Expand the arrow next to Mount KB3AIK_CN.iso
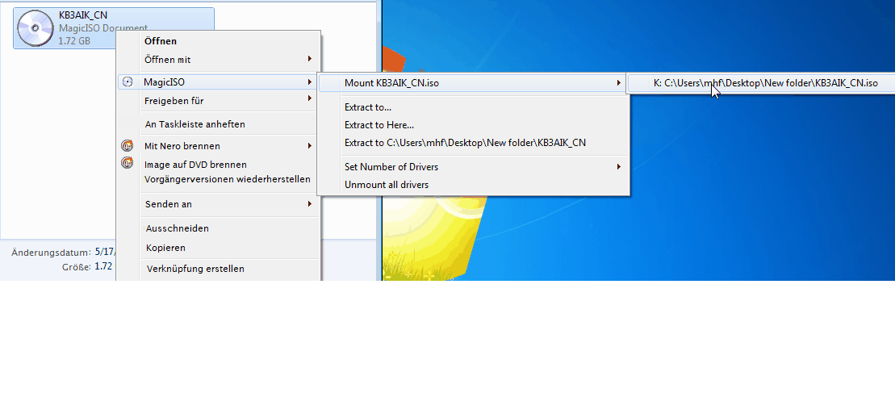The width and height of the screenshot is (895, 397). tap(619, 83)
